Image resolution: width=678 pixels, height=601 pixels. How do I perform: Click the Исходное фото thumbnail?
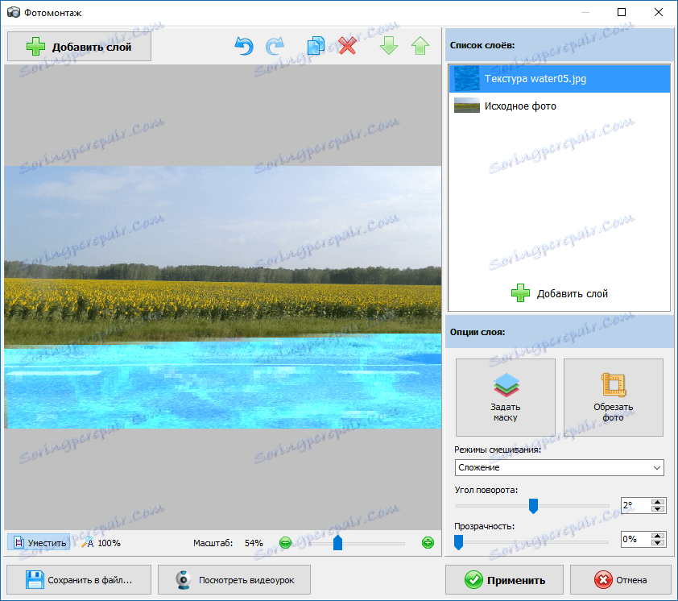coord(466,106)
